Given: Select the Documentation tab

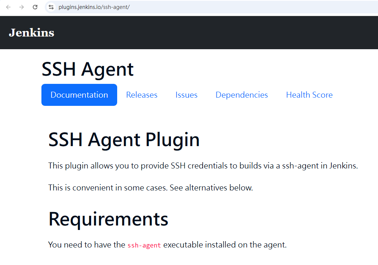Looking at the screenshot, I should coord(79,95).
